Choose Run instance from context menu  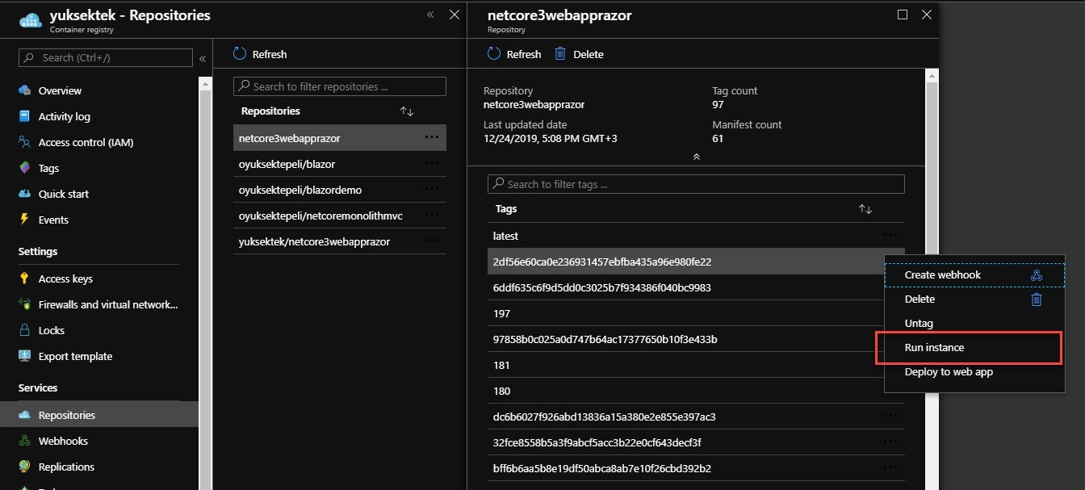(974, 348)
